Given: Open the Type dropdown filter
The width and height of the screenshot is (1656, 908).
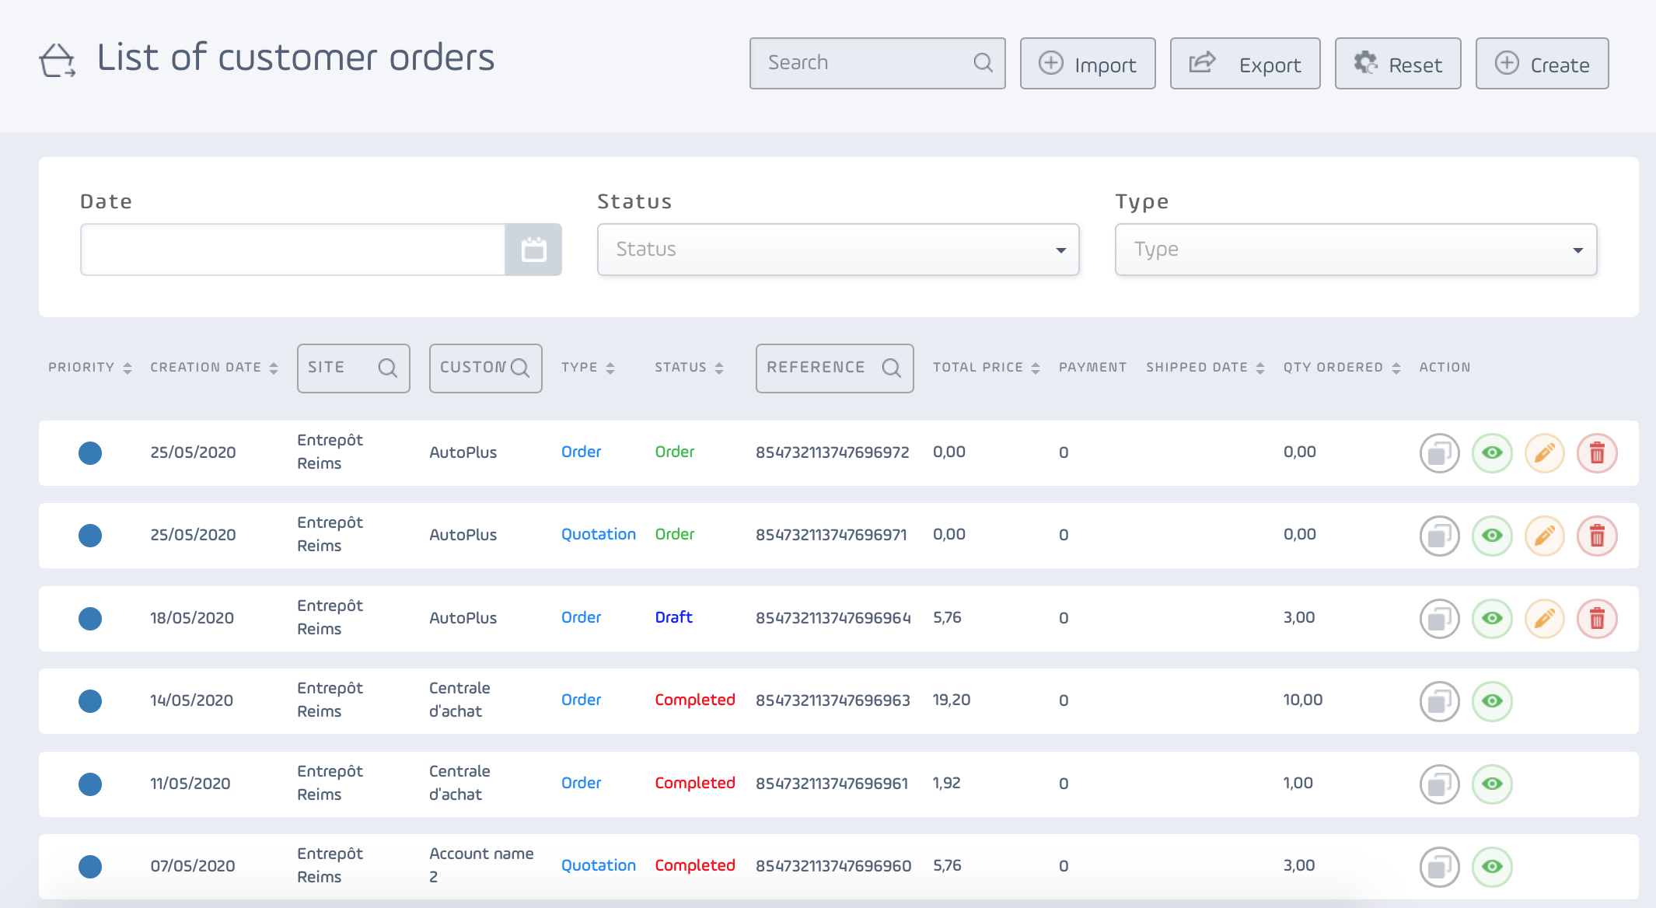Looking at the screenshot, I should (1356, 250).
